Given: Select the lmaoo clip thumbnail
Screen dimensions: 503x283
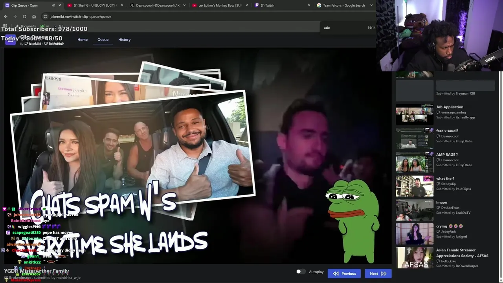Looking at the screenshot, I should coord(415,210).
